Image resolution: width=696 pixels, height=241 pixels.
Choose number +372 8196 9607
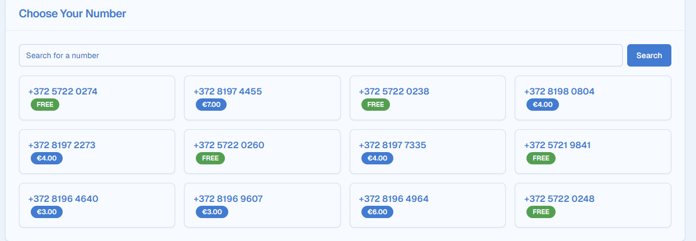click(x=262, y=205)
